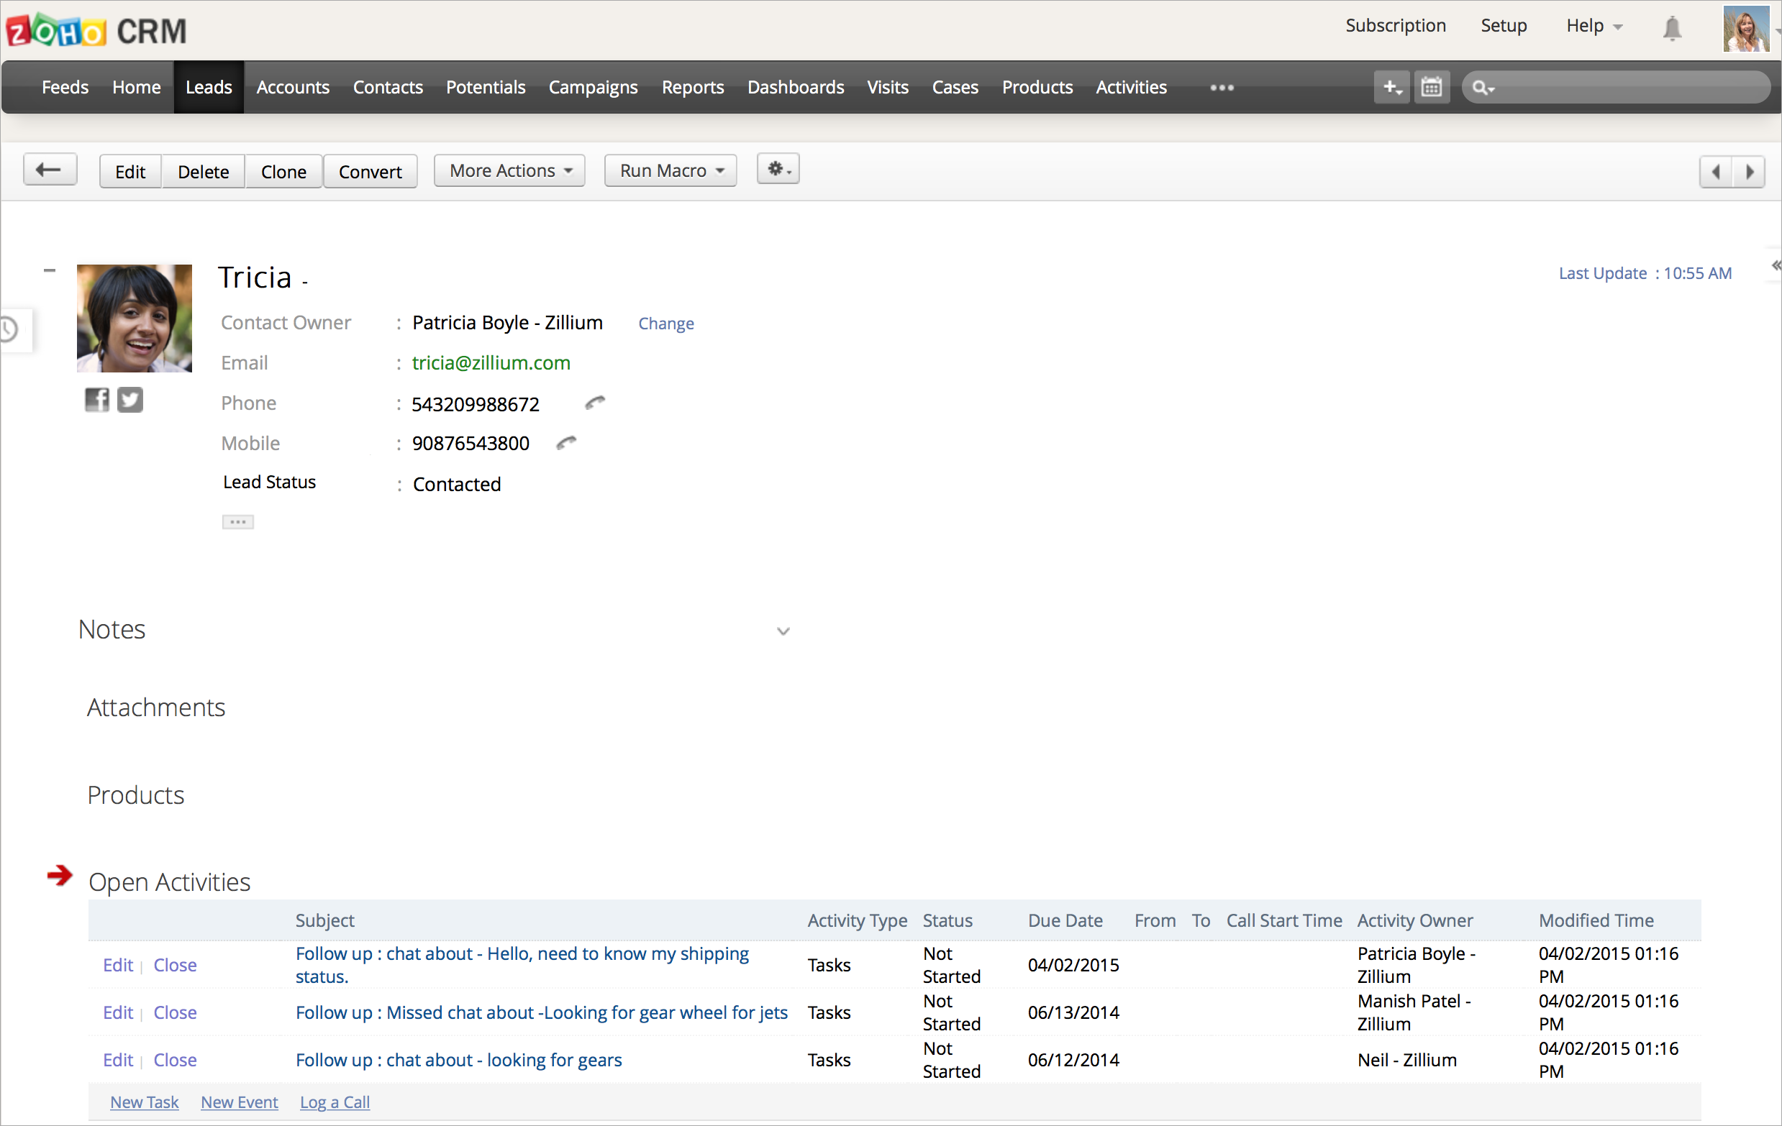Screen dimensions: 1782x1126
Task: Open the More Actions dropdown
Action: tap(510, 171)
